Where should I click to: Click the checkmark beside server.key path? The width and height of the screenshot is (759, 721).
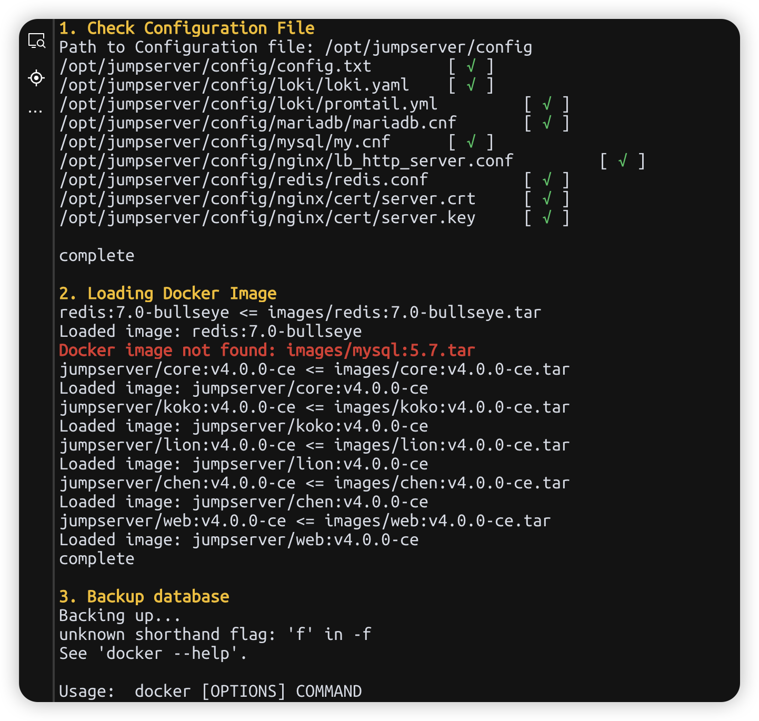coord(547,217)
